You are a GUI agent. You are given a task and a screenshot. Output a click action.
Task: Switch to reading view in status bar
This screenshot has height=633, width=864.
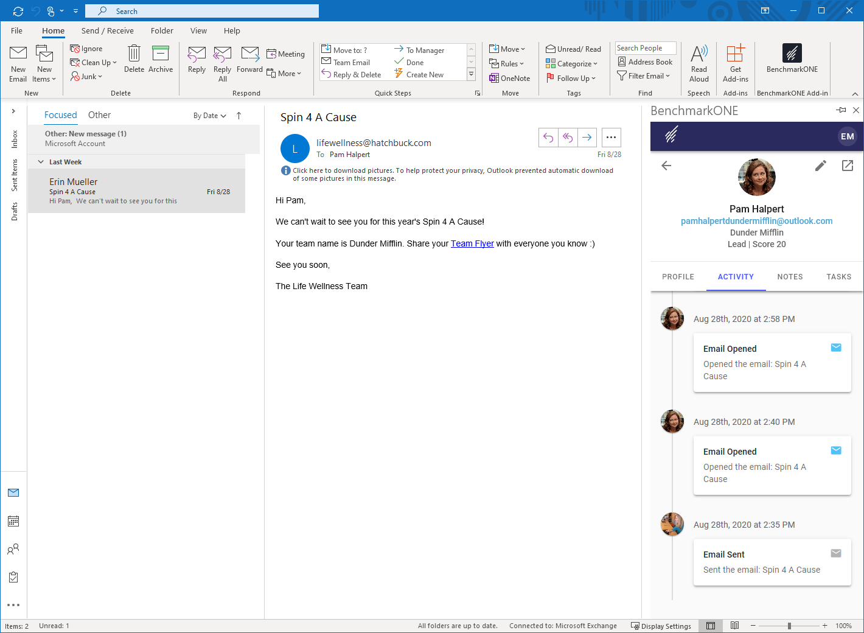point(735,626)
